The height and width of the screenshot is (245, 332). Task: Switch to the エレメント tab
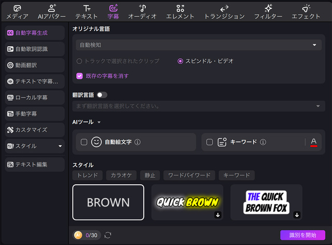(x=180, y=12)
